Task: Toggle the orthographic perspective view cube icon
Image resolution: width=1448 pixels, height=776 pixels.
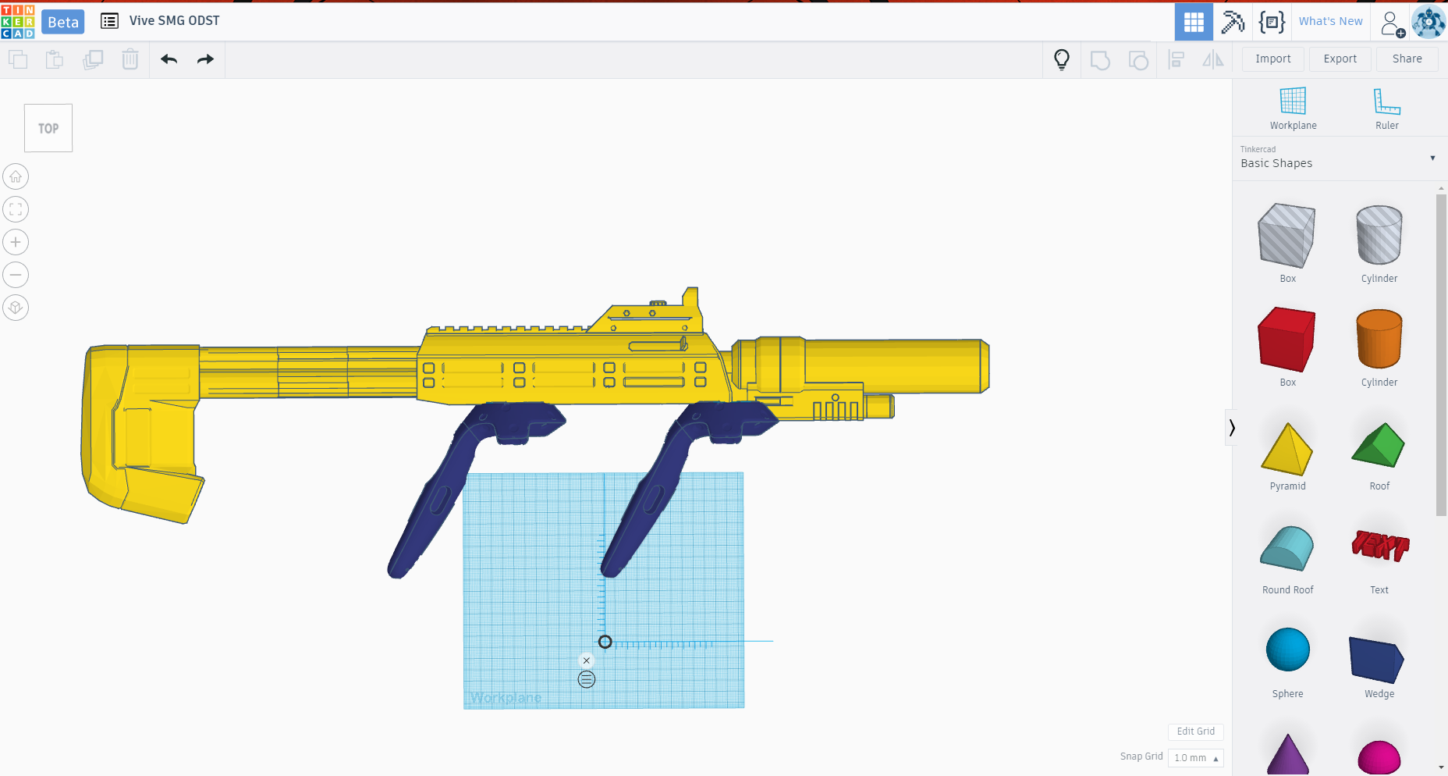Action: 16,308
